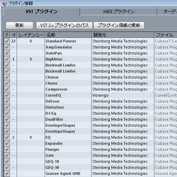Select the DeEsser name

(x=52, y=101)
